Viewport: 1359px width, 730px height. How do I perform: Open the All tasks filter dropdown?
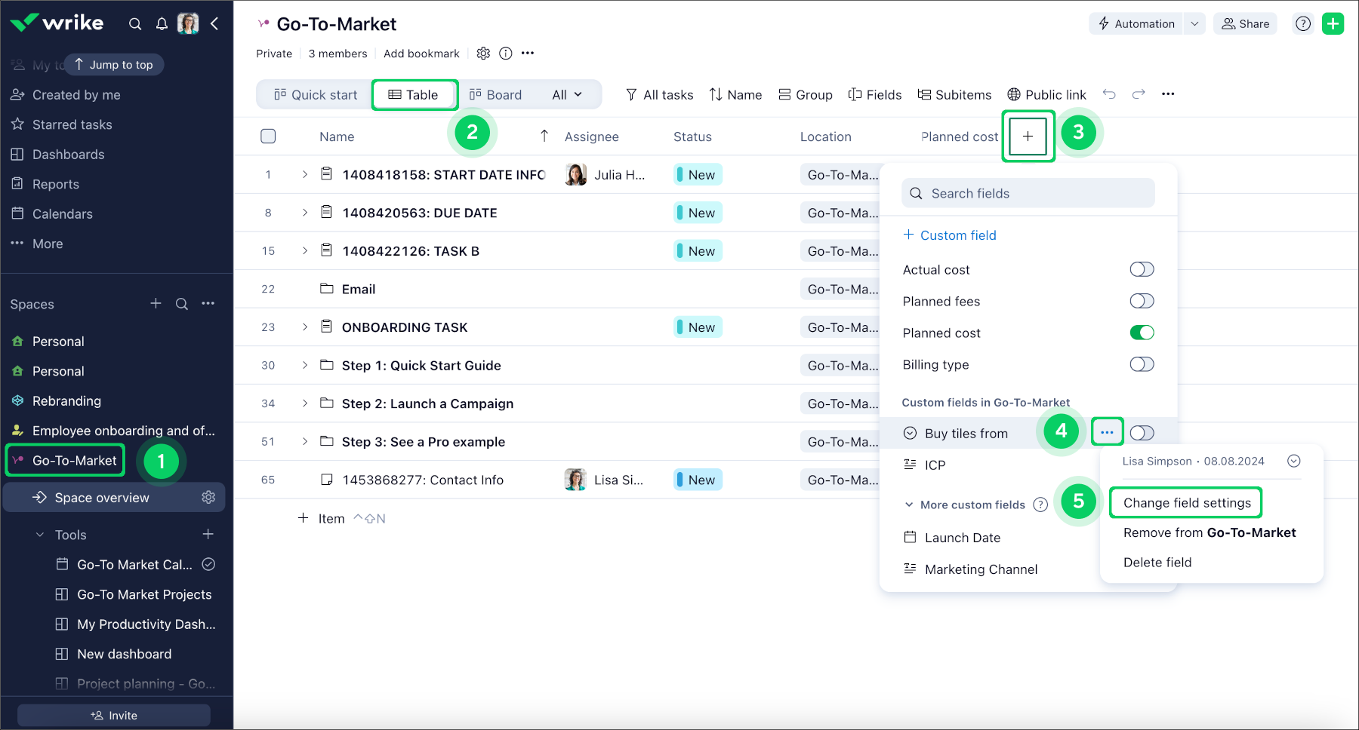(658, 94)
